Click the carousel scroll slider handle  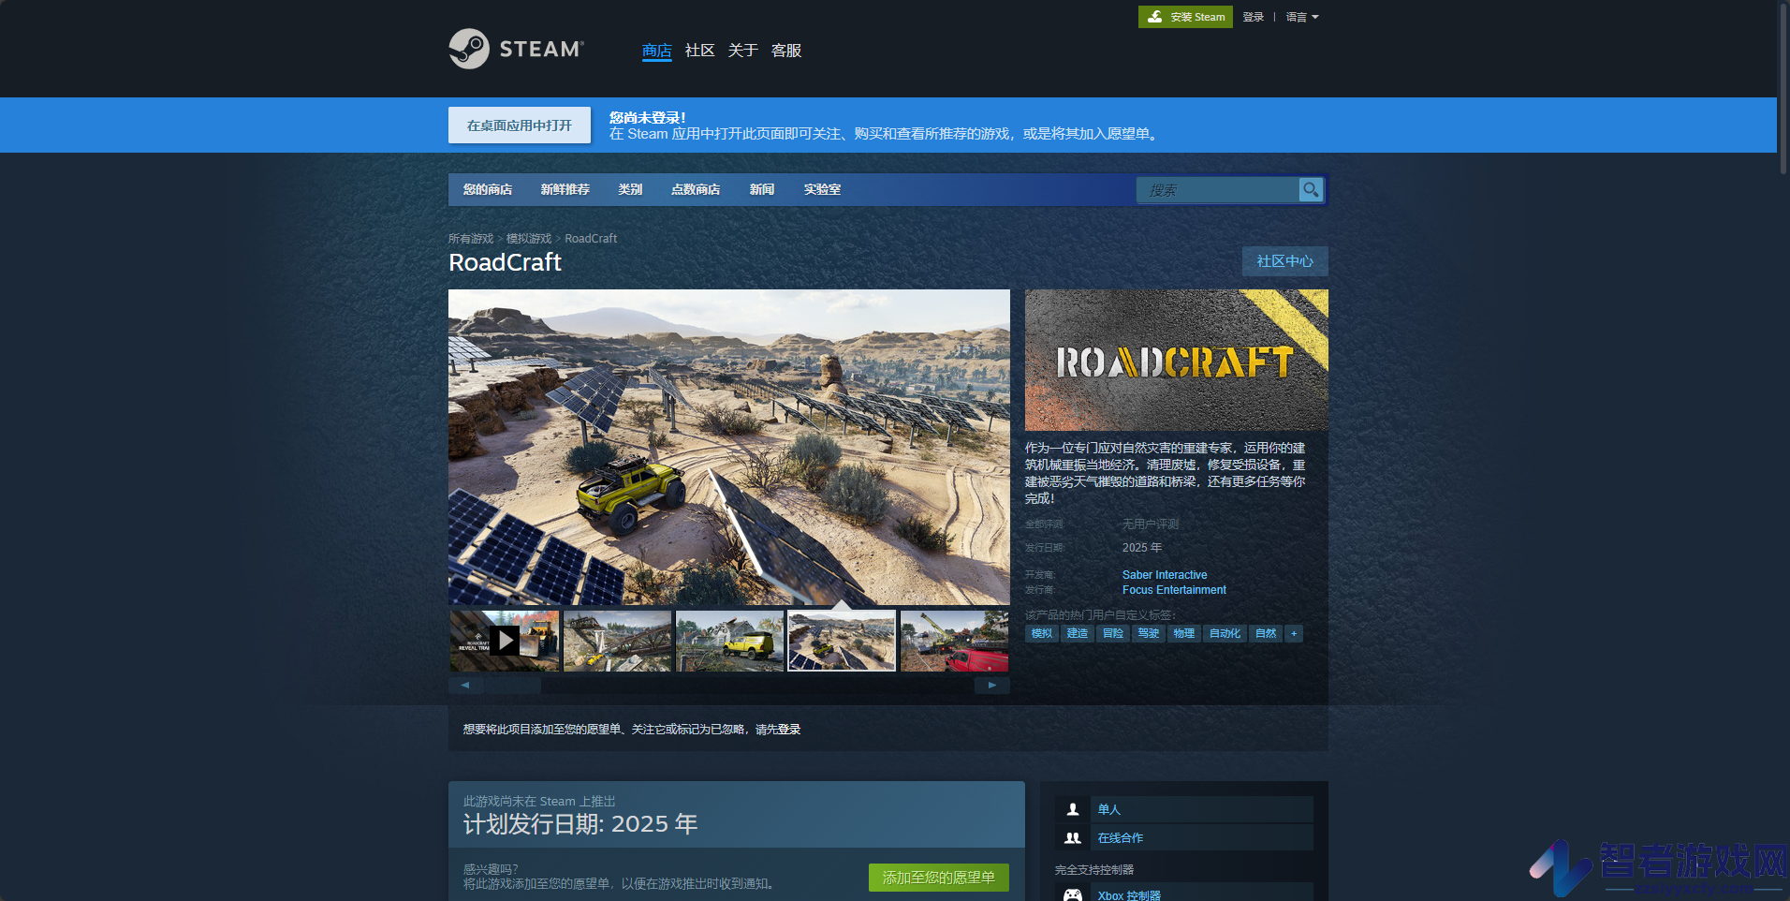tap(513, 685)
